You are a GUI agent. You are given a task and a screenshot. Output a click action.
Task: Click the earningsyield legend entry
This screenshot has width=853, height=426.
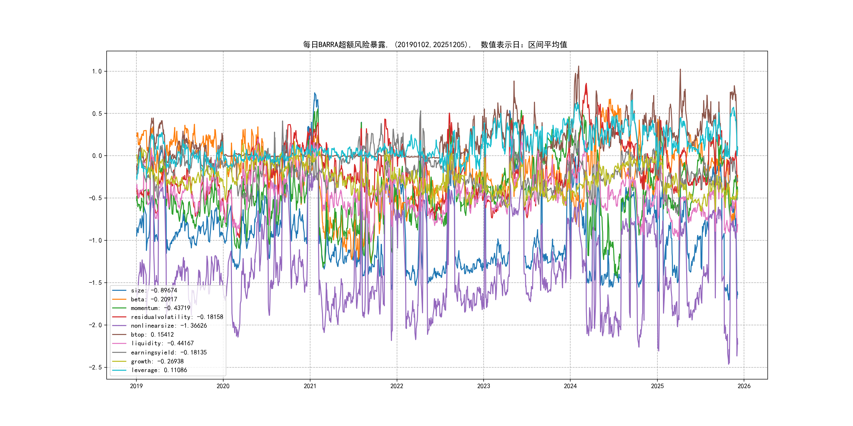point(169,353)
